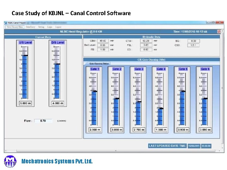Viewport: 227px width, 170px height.
Task: Click the BG value field
Action: (x=194, y=41)
